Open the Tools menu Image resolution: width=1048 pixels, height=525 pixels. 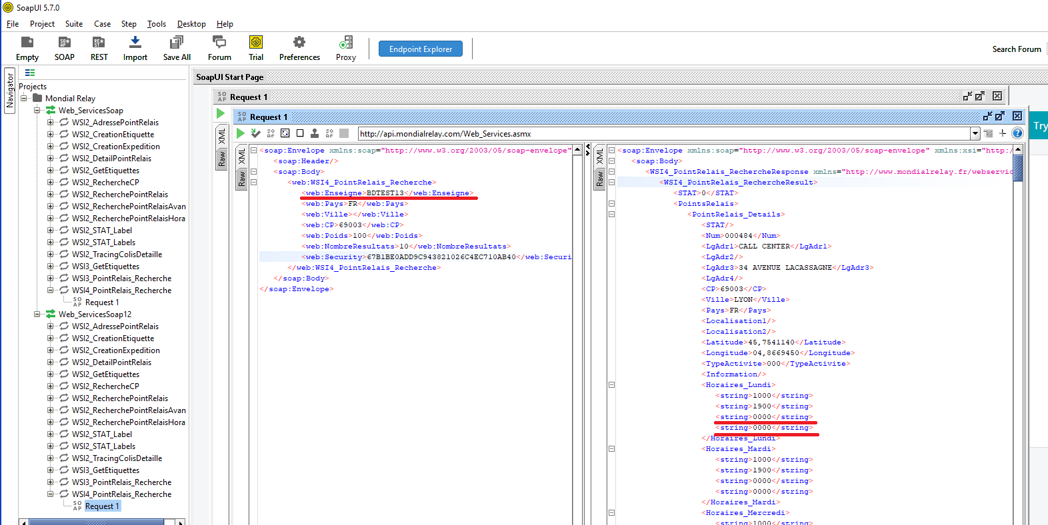click(x=157, y=24)
